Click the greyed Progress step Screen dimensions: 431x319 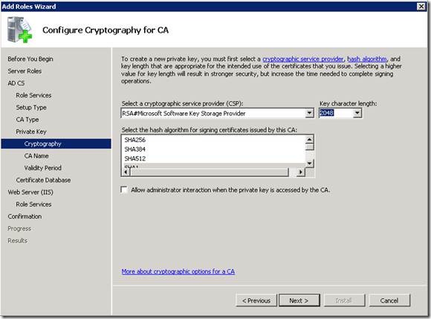coord(19,228)
